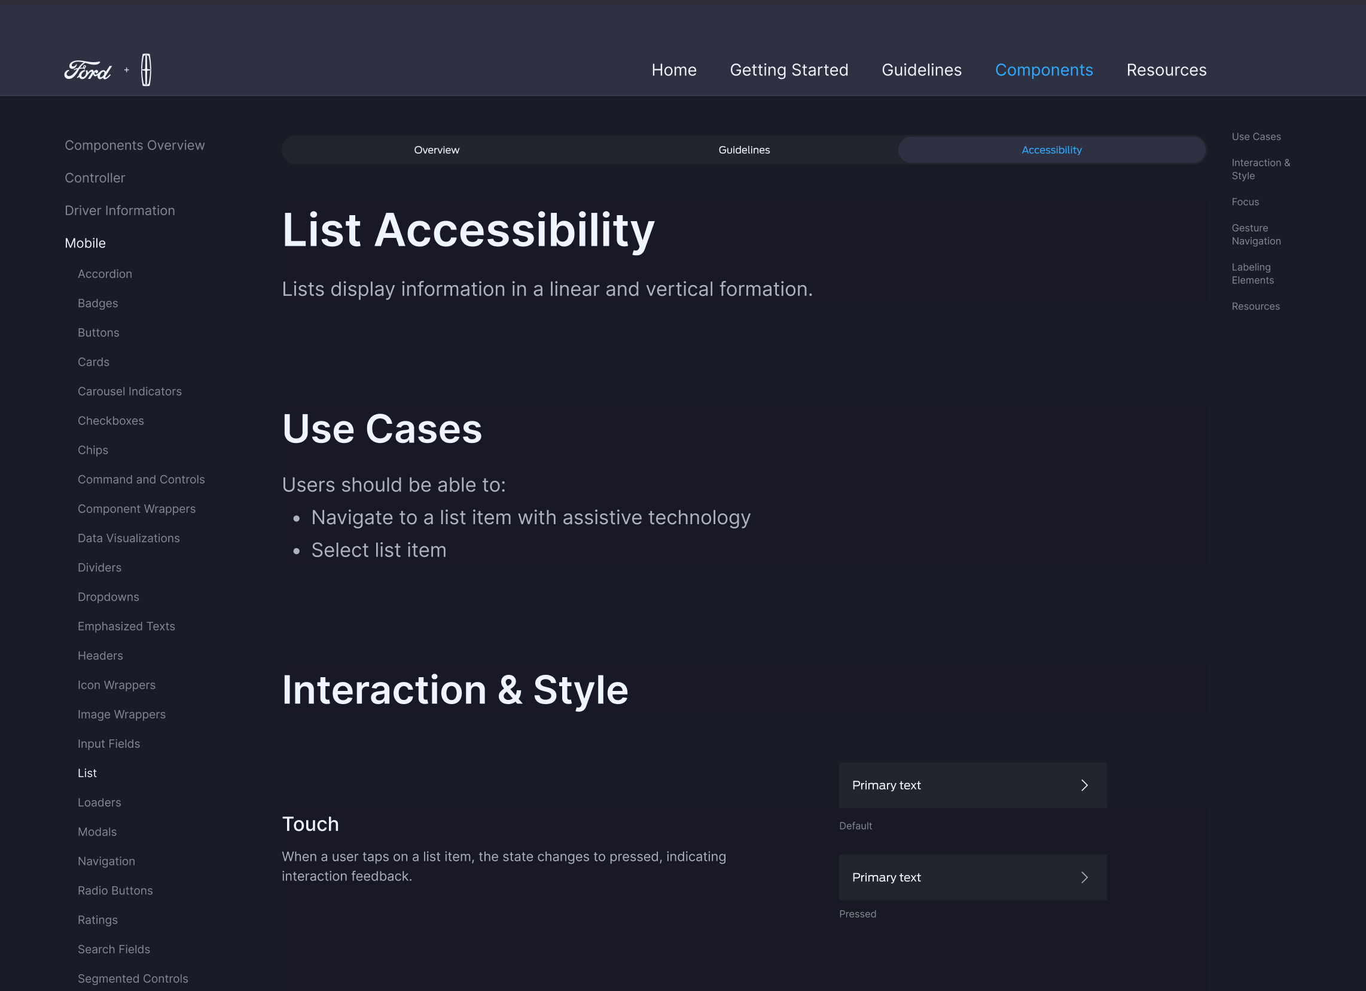Open Image Wrappers page
This screenshot has height=991, width=1366.
121,715
